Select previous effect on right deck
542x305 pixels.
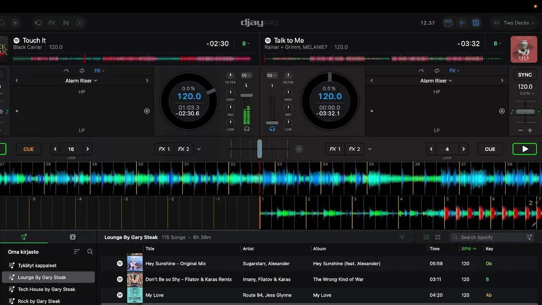coord(372,80)
